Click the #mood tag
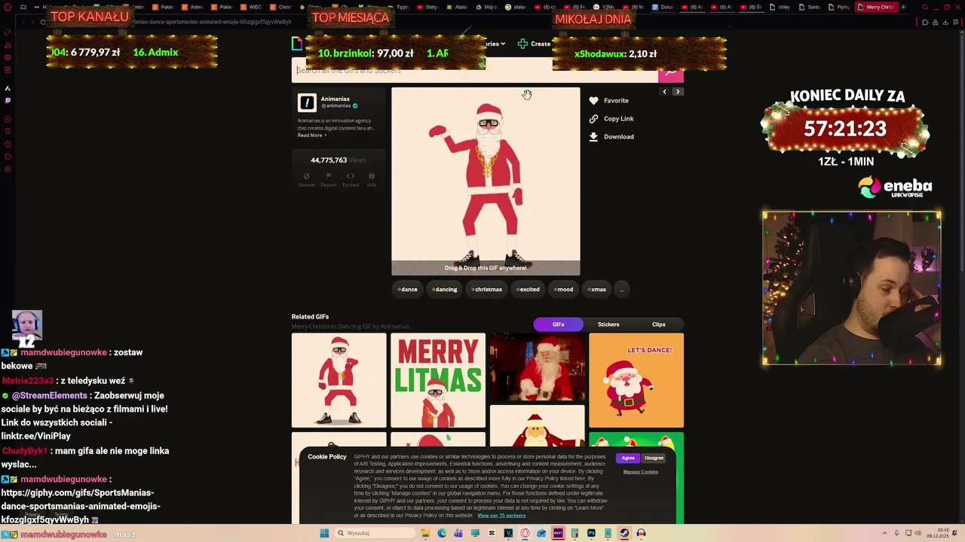Viewport: 965px width, 542px height. [563, 289]
